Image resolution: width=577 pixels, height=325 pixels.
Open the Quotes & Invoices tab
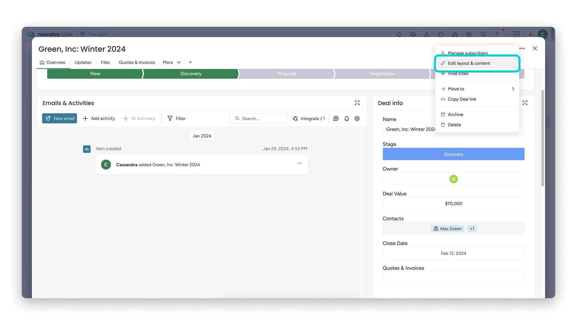[137, 62]
